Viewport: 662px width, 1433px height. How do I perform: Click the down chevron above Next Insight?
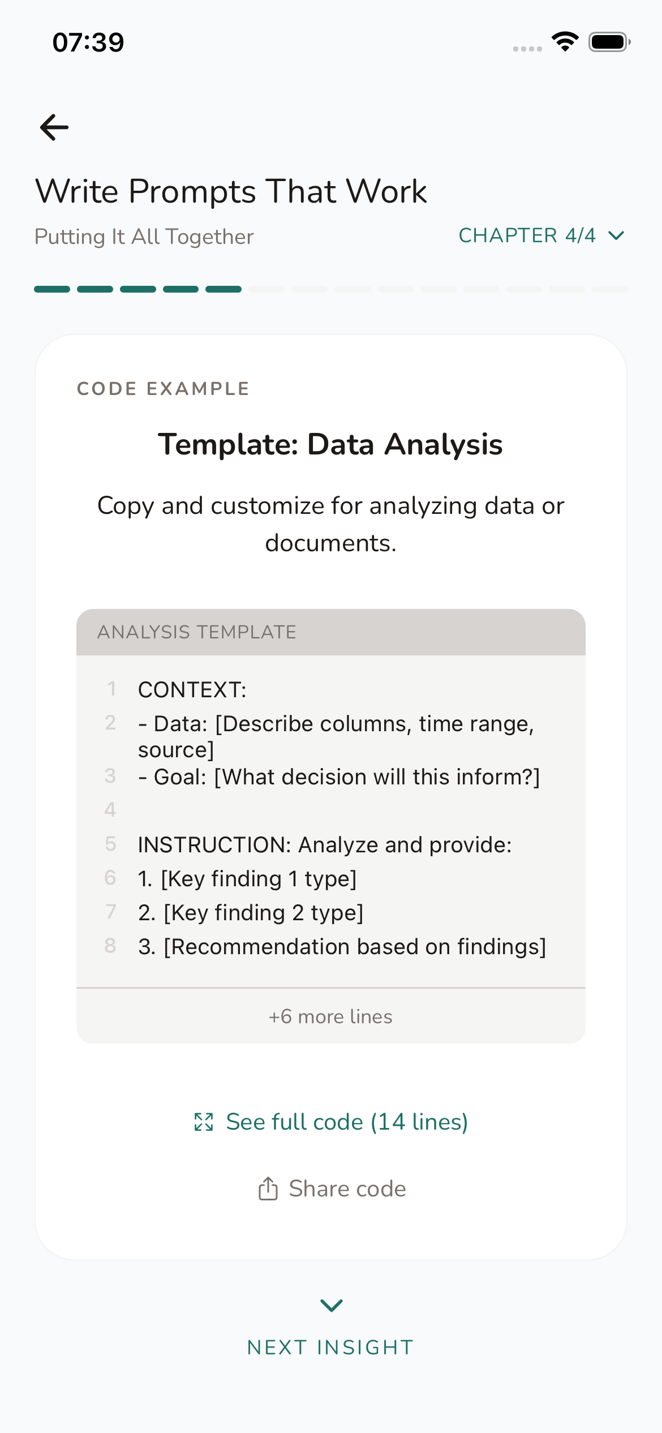pyautogui.click(x=331, y=1305)
